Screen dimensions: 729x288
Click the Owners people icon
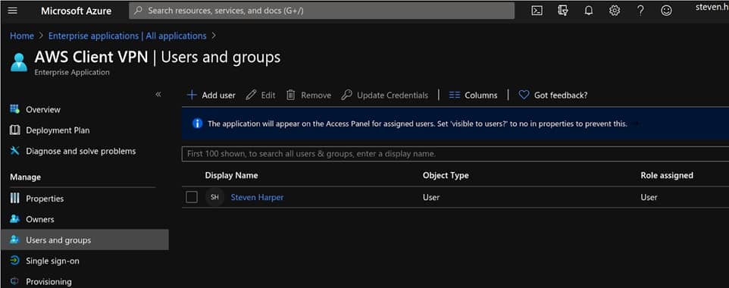click(15, 219)
